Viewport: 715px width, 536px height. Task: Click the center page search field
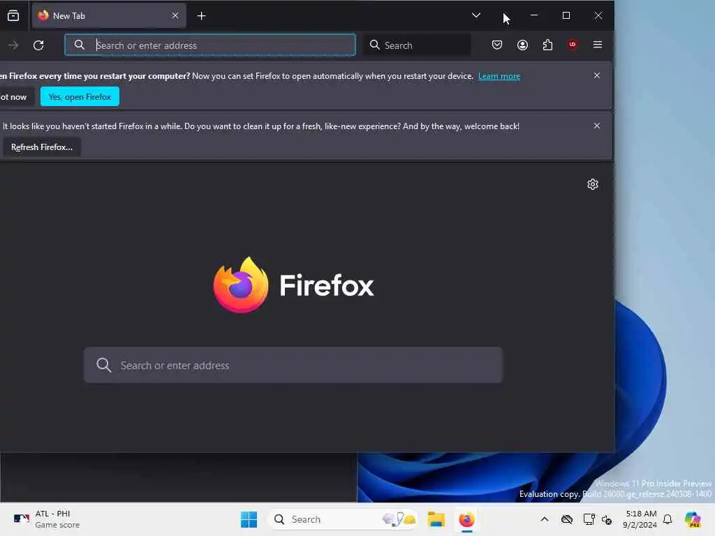293,365
